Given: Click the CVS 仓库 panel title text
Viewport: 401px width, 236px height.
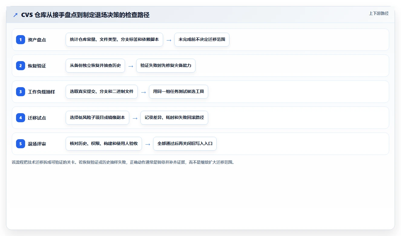Looking at the screenshot, I should [x=85, y=15].
